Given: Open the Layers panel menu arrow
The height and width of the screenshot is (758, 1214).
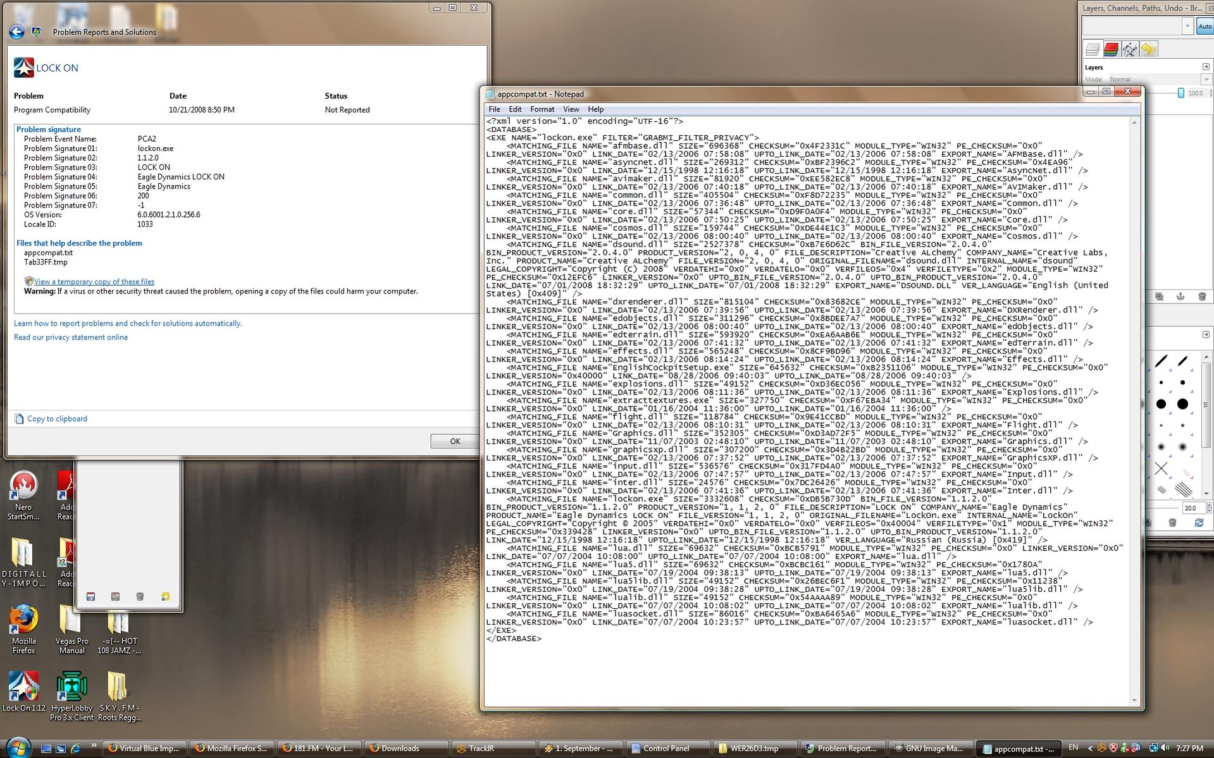Looking at the screenshot, I should point(1206,67).
